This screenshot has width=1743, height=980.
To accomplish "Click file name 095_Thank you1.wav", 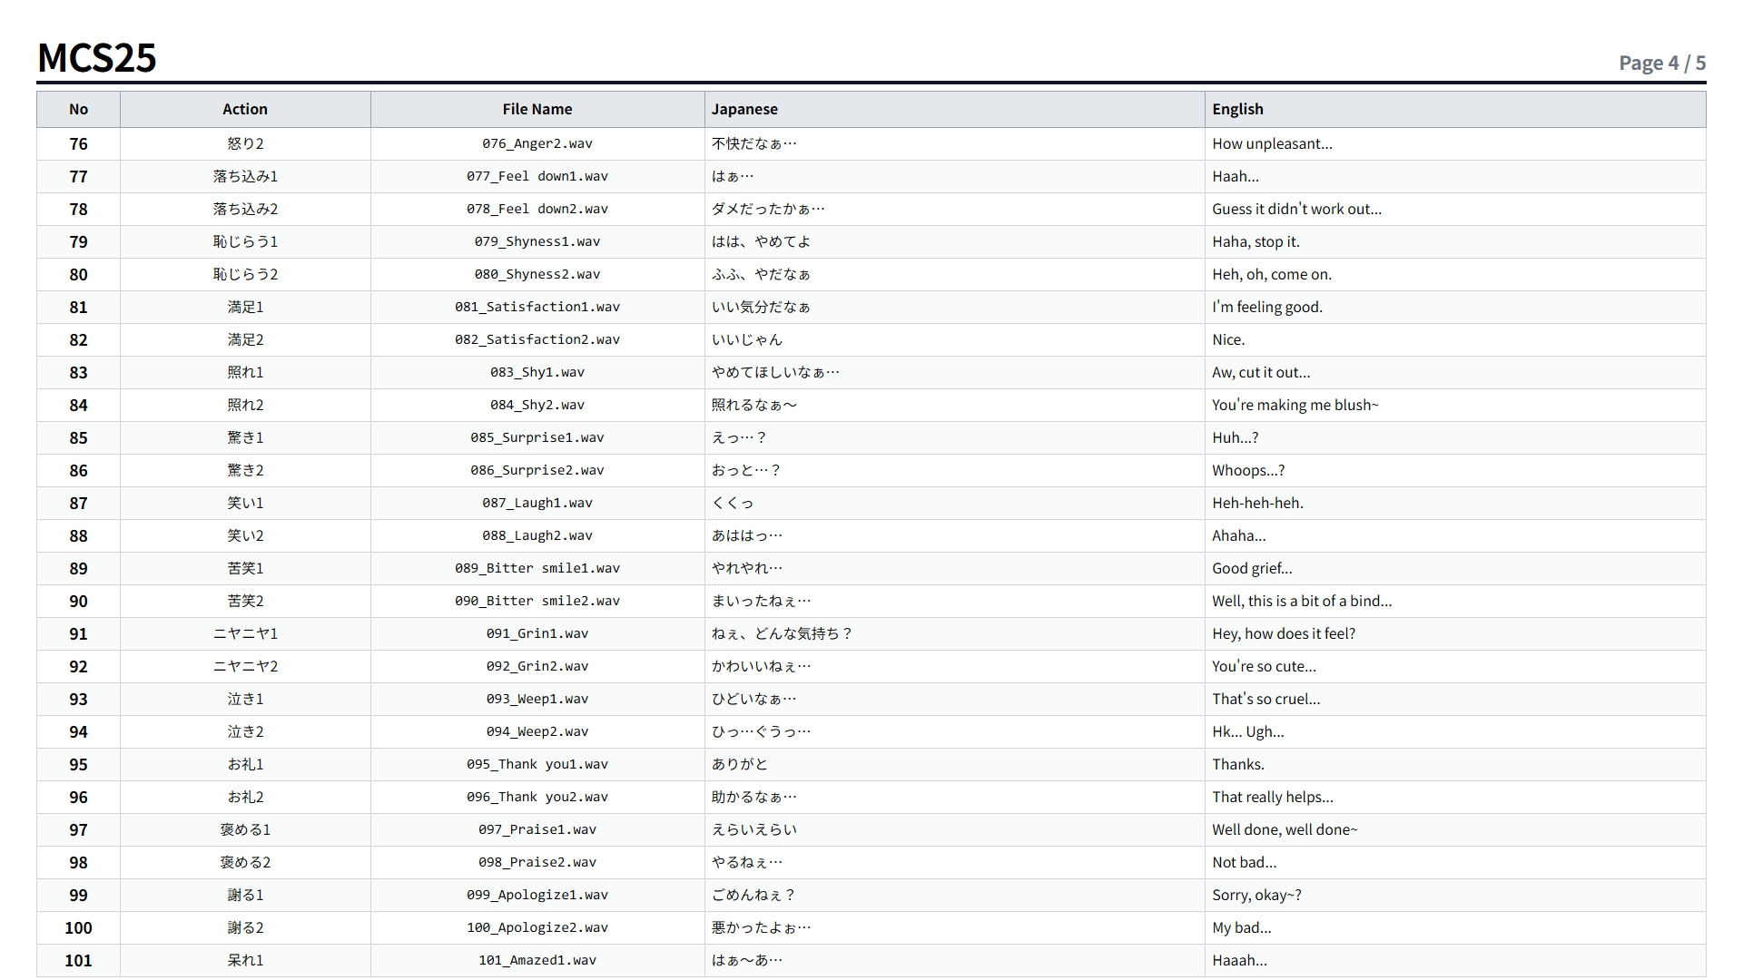I will pyautogui.click(x=537, y=764).
